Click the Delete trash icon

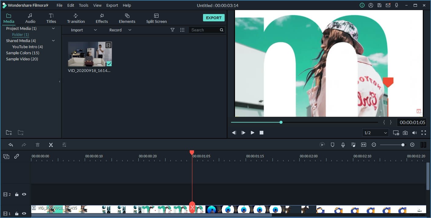[x=37, y=145]
